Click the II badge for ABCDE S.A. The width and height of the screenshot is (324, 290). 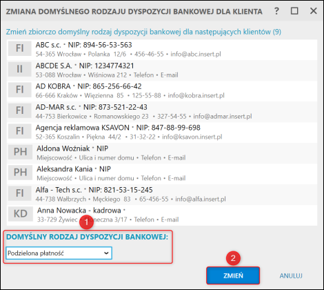pyautogui.click(x=20, y=69)
